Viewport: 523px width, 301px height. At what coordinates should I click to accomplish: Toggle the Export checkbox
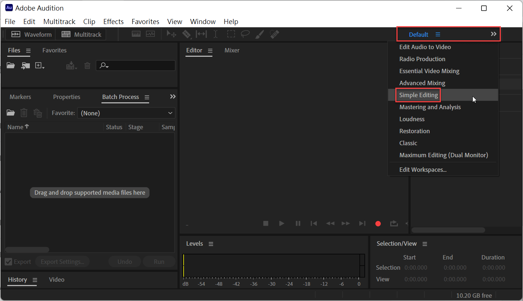pos(8,262)
